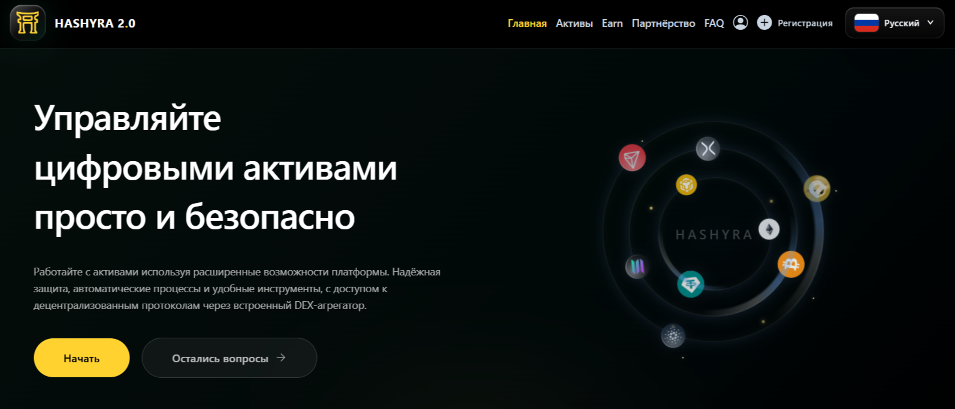Image resolution: width=955 pixels, height=409 pixels.
Task: Select the orange Bitcoin coin icon
Action: coord(791,264)
